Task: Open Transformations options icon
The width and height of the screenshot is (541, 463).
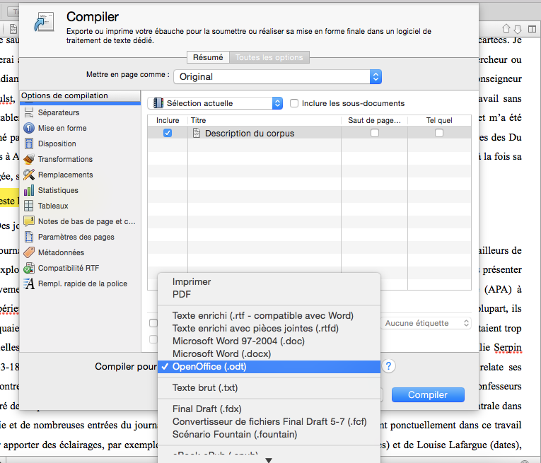Action: pos(29,159)
